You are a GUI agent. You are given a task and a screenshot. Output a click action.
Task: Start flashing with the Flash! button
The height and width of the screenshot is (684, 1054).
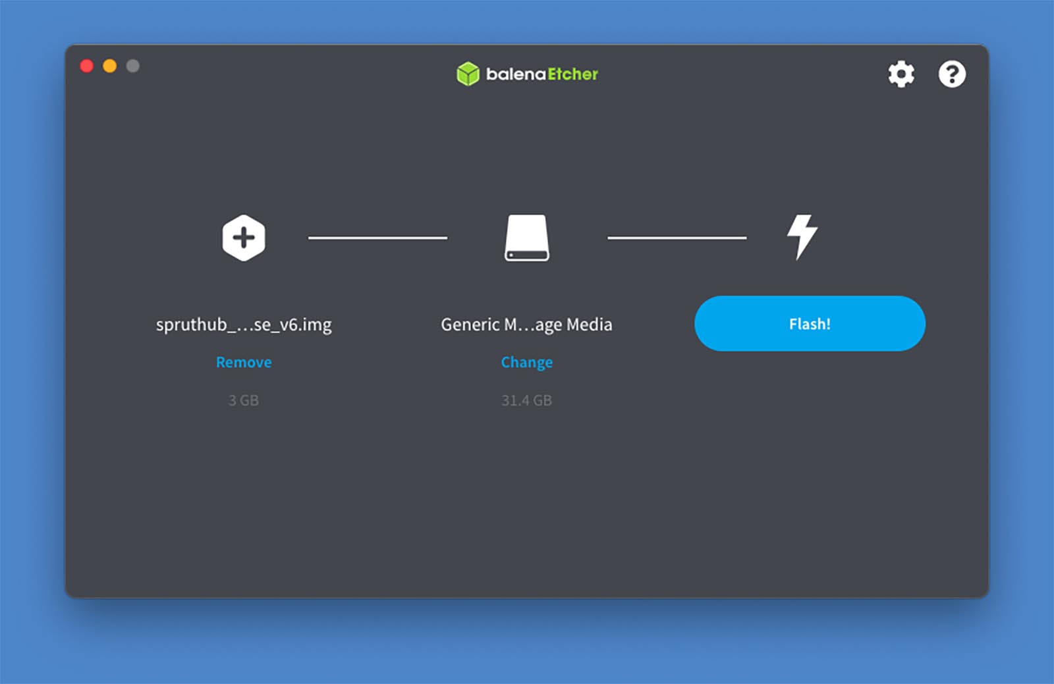pyautogui.click(x=810, y=323)
